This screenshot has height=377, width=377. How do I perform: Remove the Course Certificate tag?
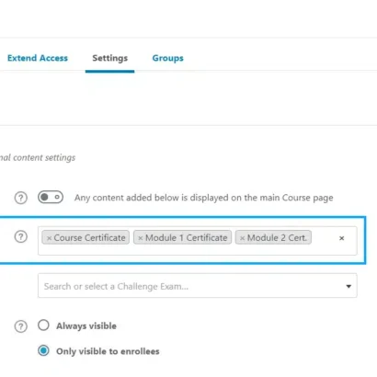tap(49, 238)
